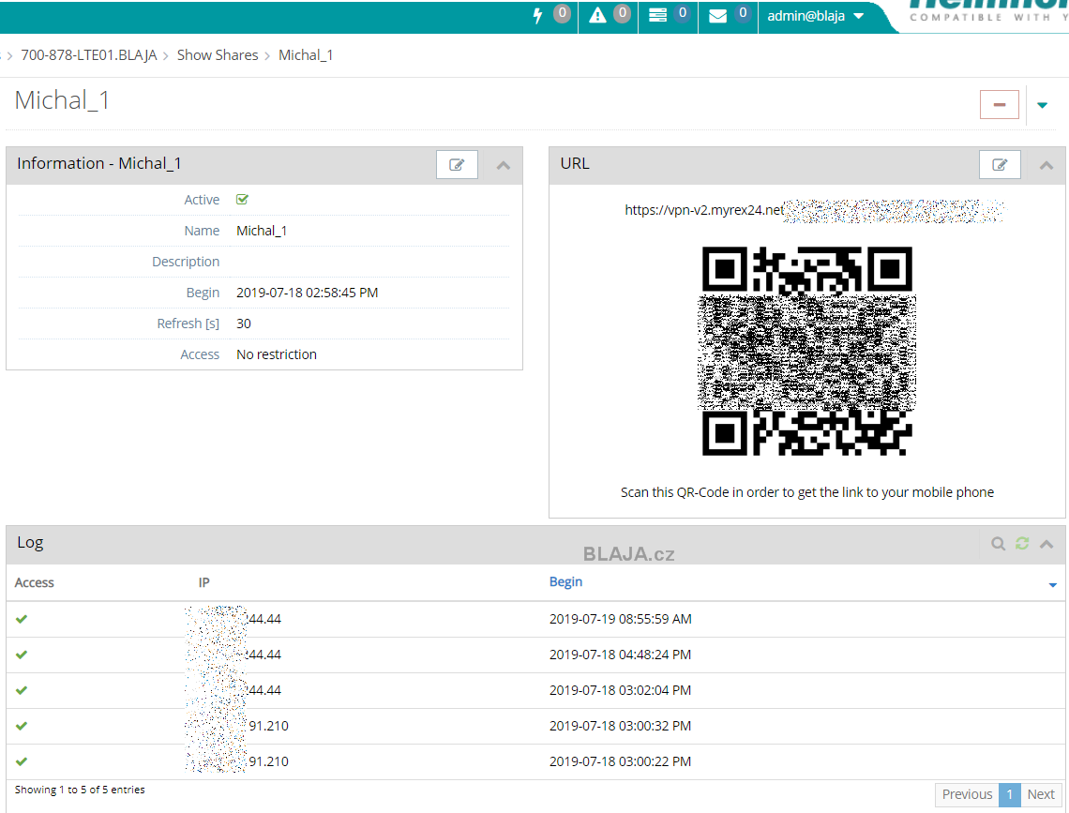
Task: Select Michal_1 breadcrumb entry
Action: tap(306, 55)
